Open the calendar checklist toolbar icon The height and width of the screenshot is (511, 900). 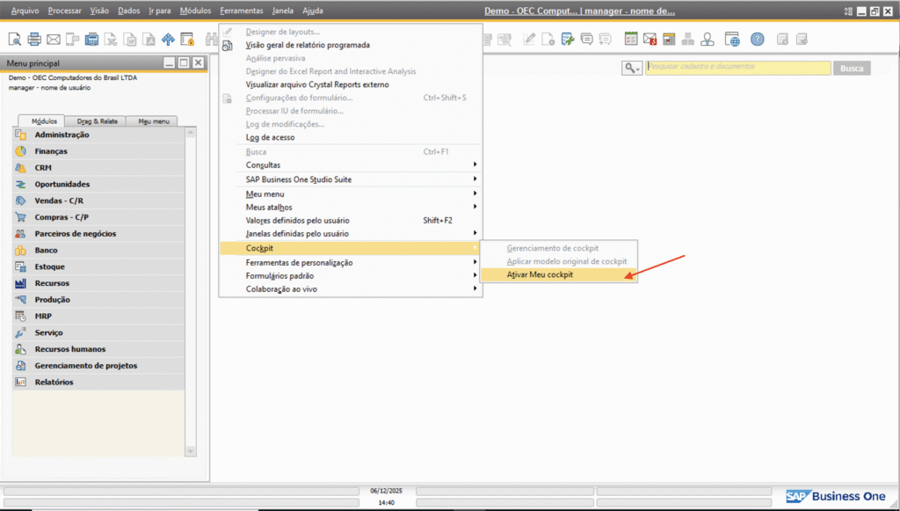click(x=631, y=40)
